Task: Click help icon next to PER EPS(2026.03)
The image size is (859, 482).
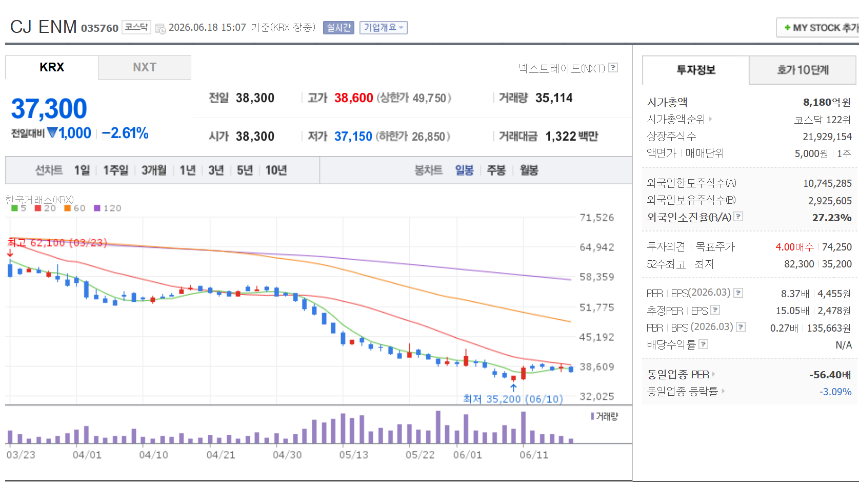Action: (738, 293)
